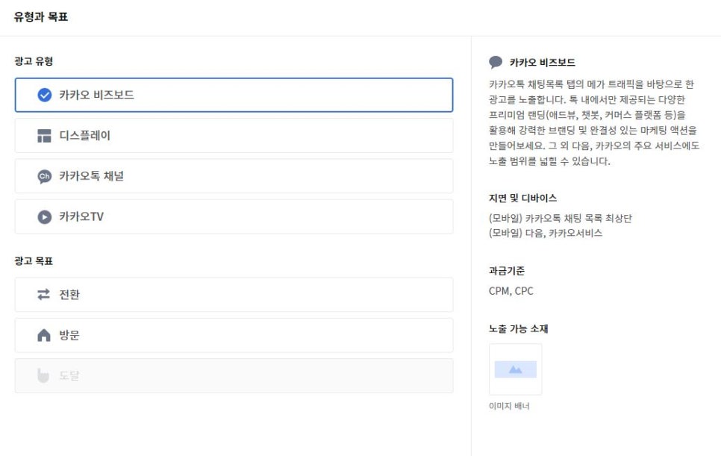Click the speech bubble icon beside the 카카오 비즈보드 heading
This screenshot has height=456, width=721.
tap(496, 62)
